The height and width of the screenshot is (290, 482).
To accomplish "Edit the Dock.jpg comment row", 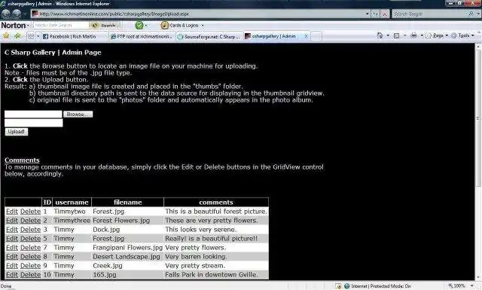I will [x=12, y=230].
